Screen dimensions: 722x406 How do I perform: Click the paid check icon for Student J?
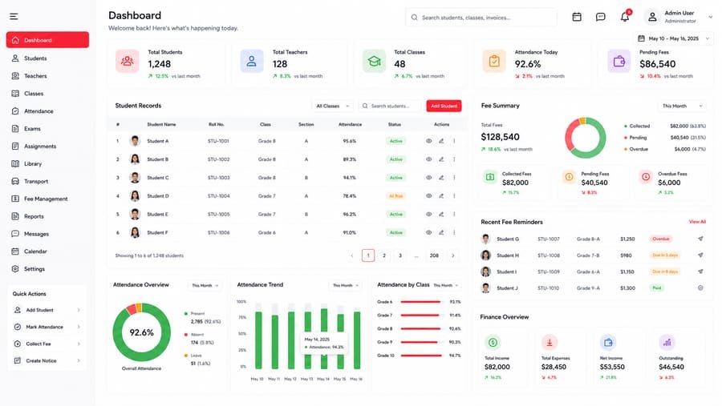[700, 287]
